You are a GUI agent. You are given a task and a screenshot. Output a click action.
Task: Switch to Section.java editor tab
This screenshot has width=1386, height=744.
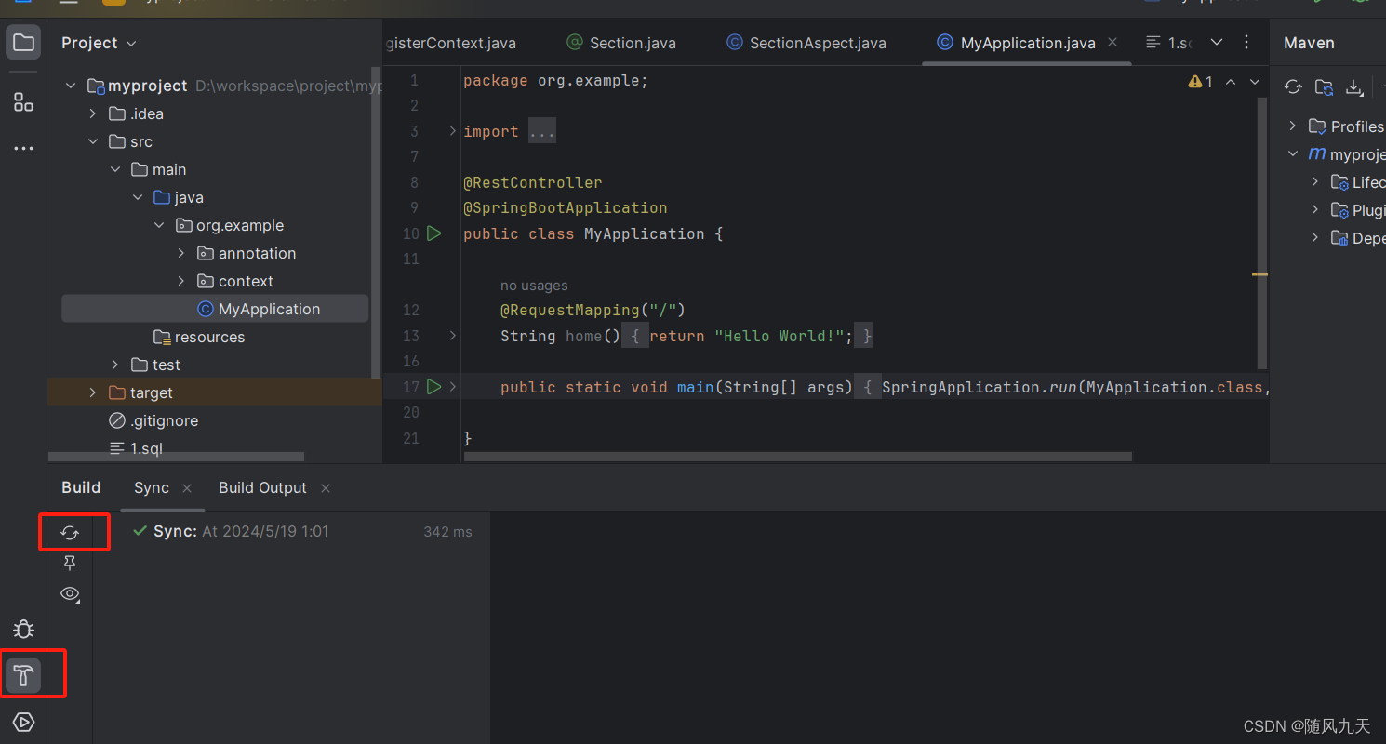point(621,43)
